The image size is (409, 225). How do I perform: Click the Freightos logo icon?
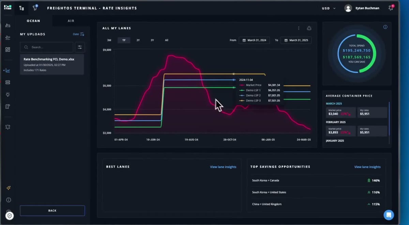coord(7,7)
